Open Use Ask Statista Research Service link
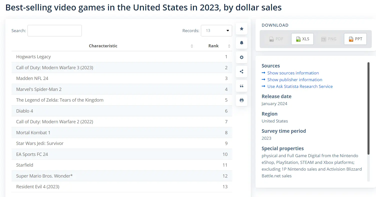The height and width of the screenshot is (197, 376). tap(300, 86)
